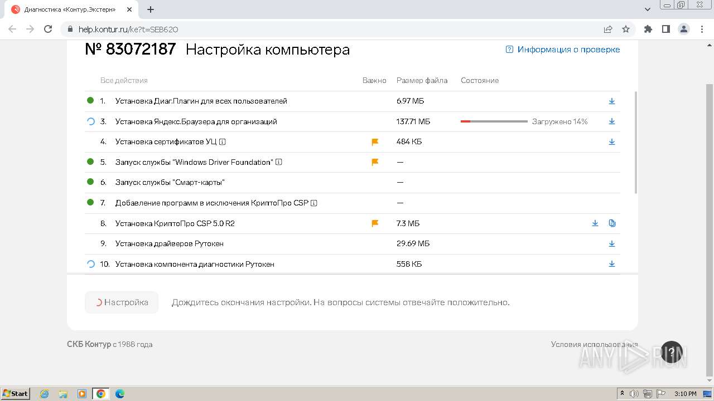Open Windows Start menu
The width and height of the screenshot is (714, 401).
coord(15,394)
